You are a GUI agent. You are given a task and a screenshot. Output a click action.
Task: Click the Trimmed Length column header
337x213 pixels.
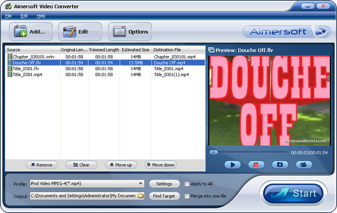point(104,49)
